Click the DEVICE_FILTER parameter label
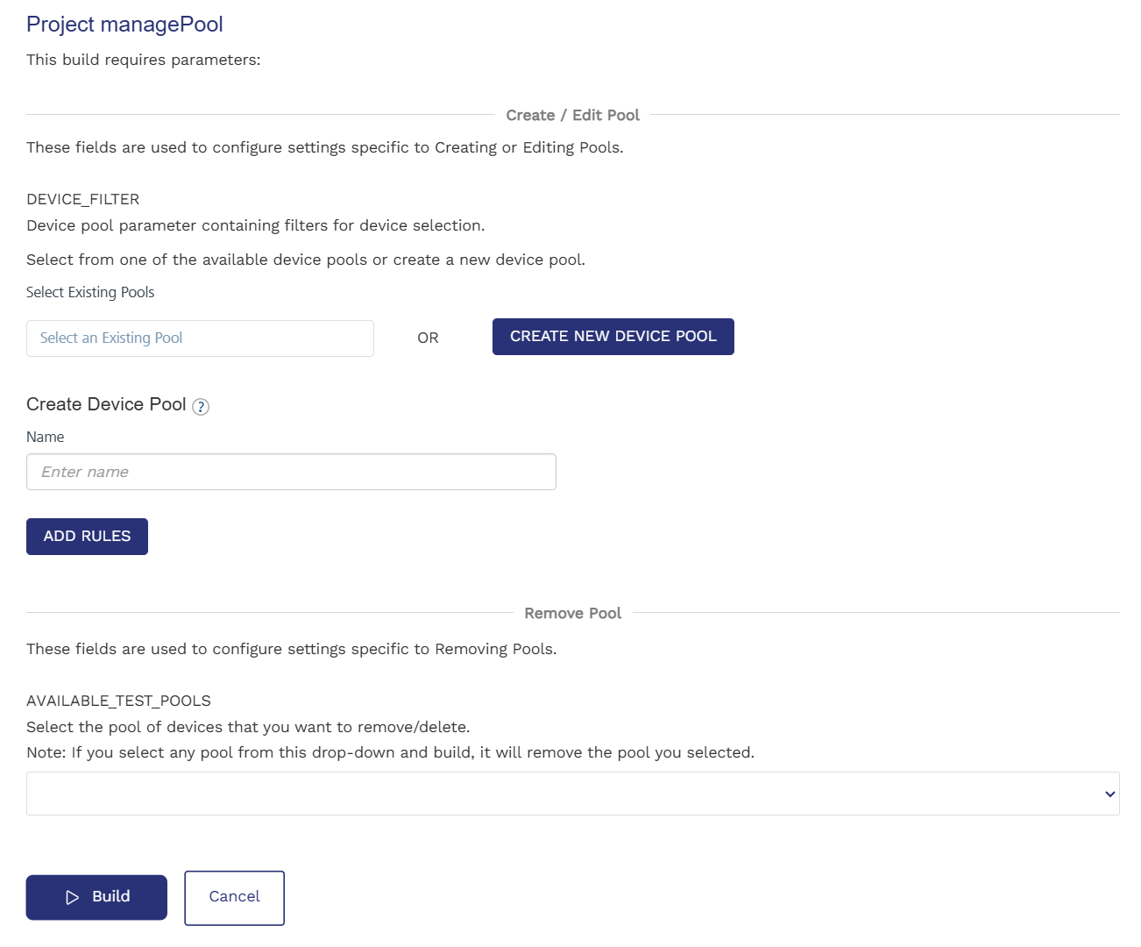Image resolution: width=1141 pixels, height=947 pixels. [x=83, y=199]
